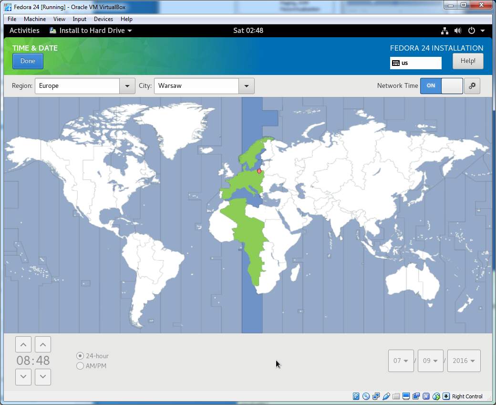Click the keyboard layout icon next to us
The width and height of the screenshot is (496, 405).
(396, 63)
